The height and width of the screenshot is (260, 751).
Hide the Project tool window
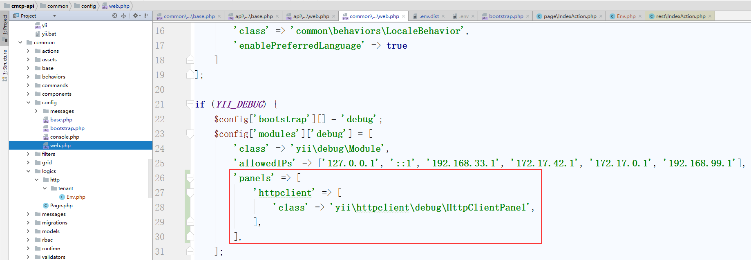click(x=147, y=16)
